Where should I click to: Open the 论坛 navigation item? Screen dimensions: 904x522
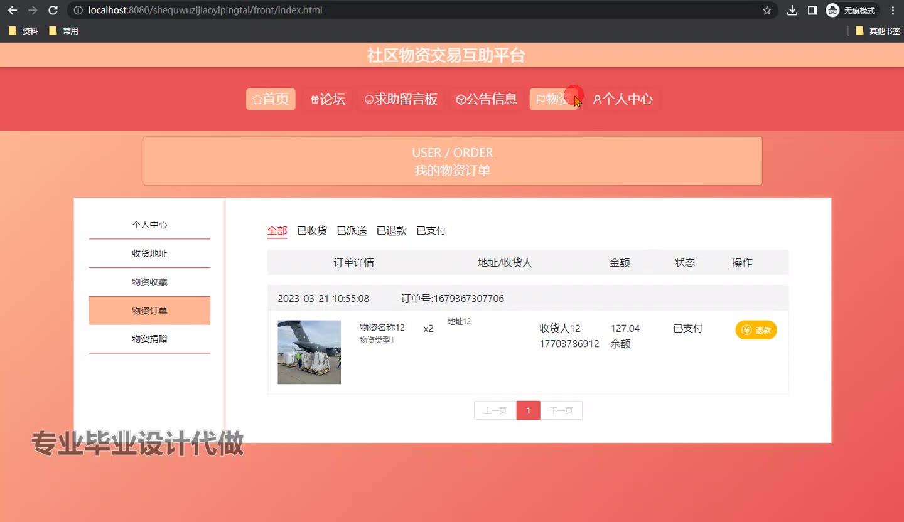click(x=328, y=99)
